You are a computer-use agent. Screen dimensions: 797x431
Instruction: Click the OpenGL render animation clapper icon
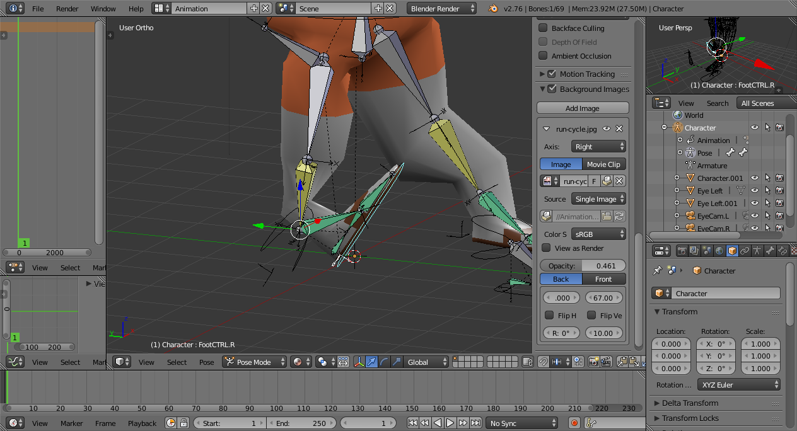tap(606, 362)
